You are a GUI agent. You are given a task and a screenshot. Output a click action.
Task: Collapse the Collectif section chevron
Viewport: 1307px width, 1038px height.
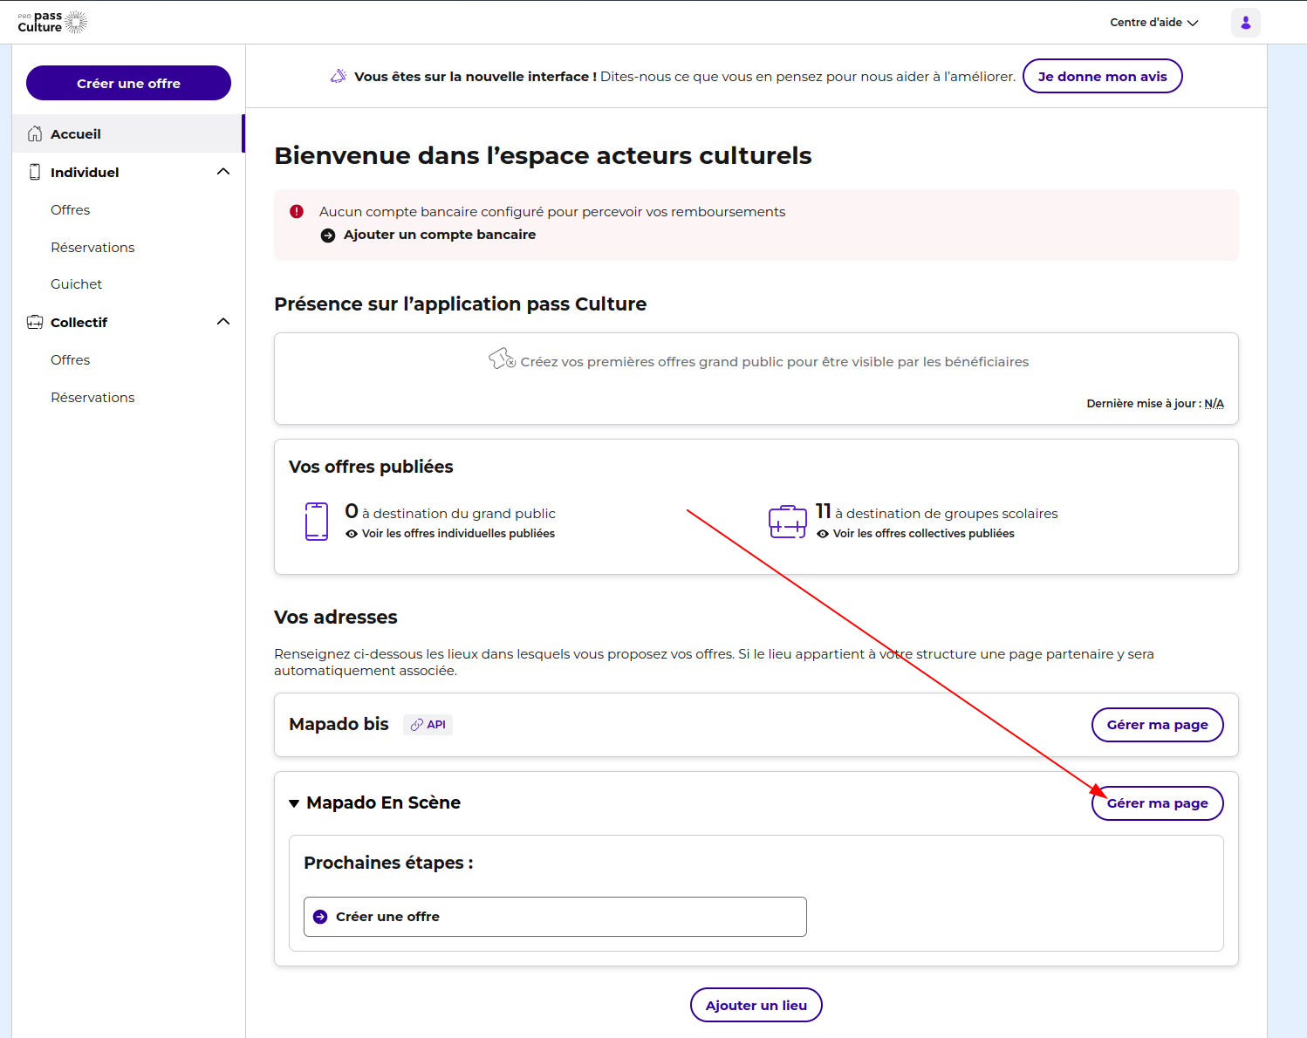click(x=223, y=322)
